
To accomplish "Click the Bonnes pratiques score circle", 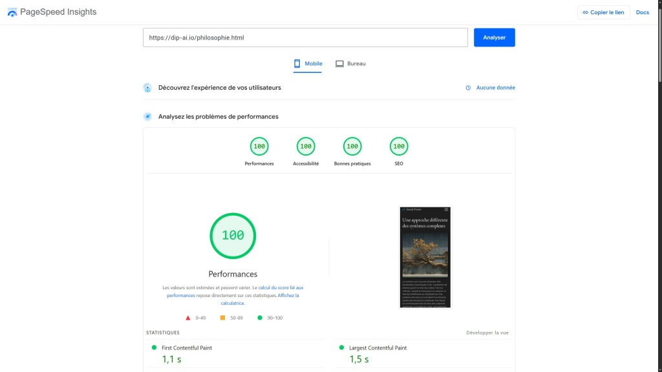I will 352,146.
